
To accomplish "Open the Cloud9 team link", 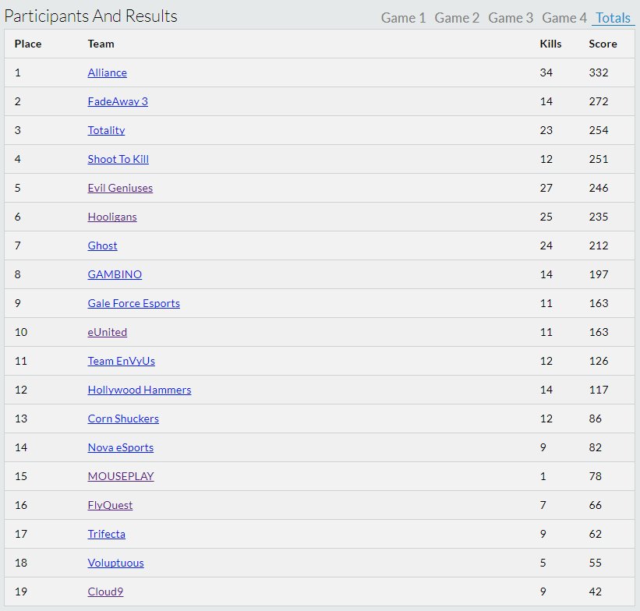I will [x=105, y=592].
